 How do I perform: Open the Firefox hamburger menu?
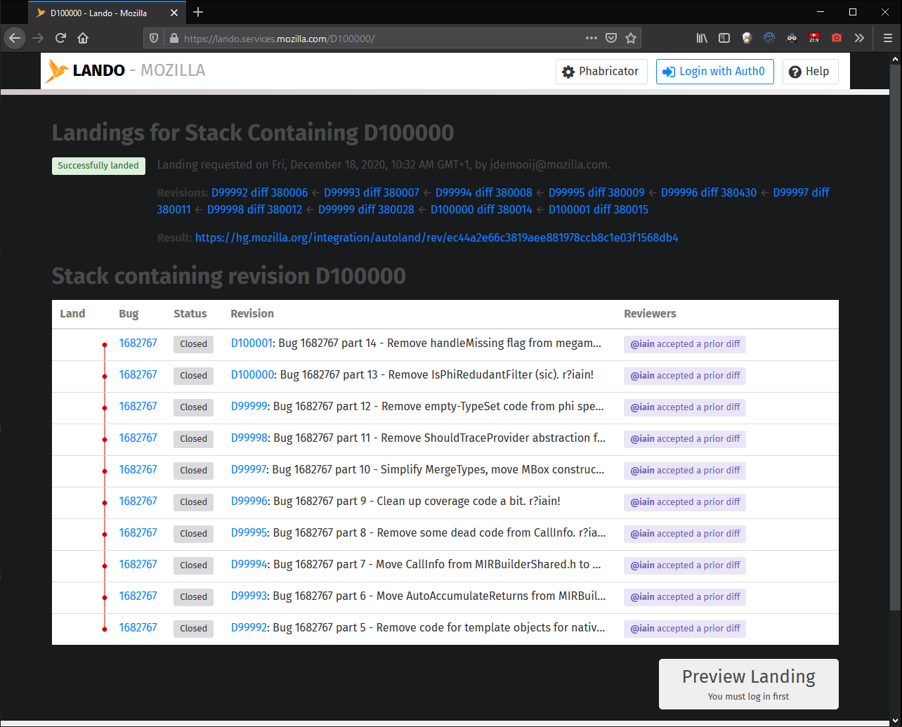(887, 38)
